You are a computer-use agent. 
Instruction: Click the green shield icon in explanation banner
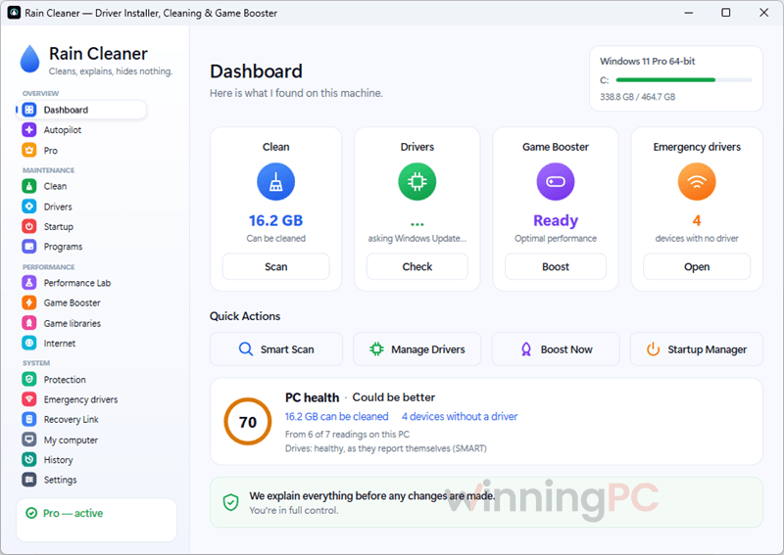click(230, 502)
